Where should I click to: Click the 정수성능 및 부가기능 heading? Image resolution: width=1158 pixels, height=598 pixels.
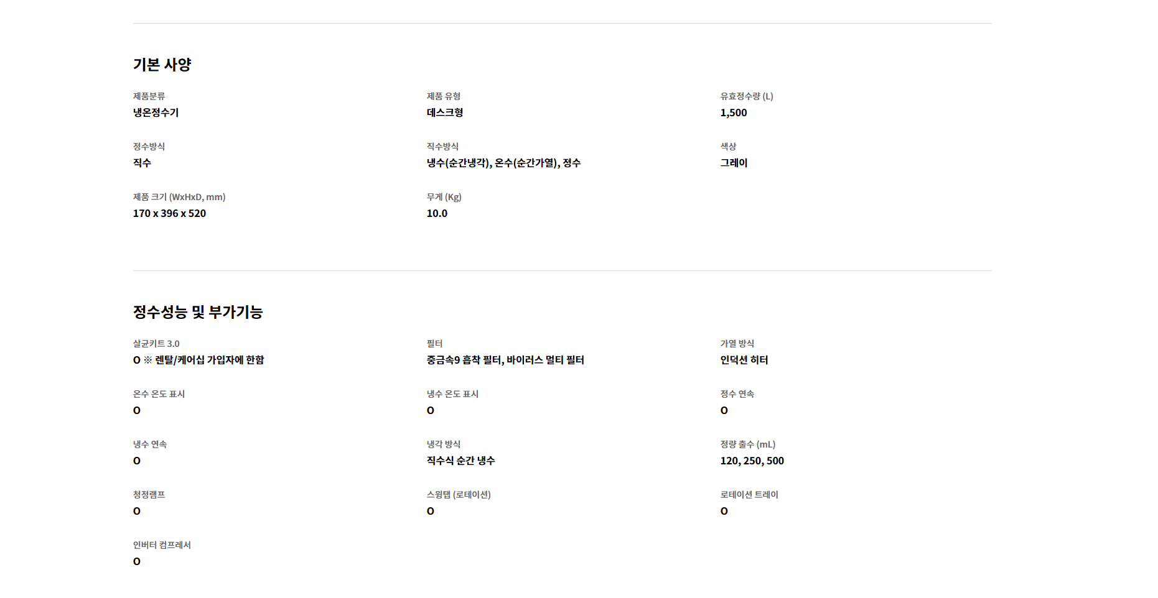pyautogui.click(x=198, y=312)
